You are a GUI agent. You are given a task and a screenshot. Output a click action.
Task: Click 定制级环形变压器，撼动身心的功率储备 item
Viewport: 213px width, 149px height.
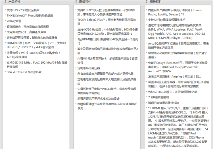pos(32,37)
